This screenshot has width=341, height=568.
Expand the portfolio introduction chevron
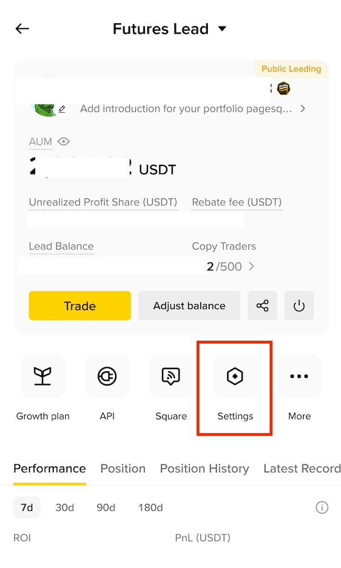click(303, 109)
